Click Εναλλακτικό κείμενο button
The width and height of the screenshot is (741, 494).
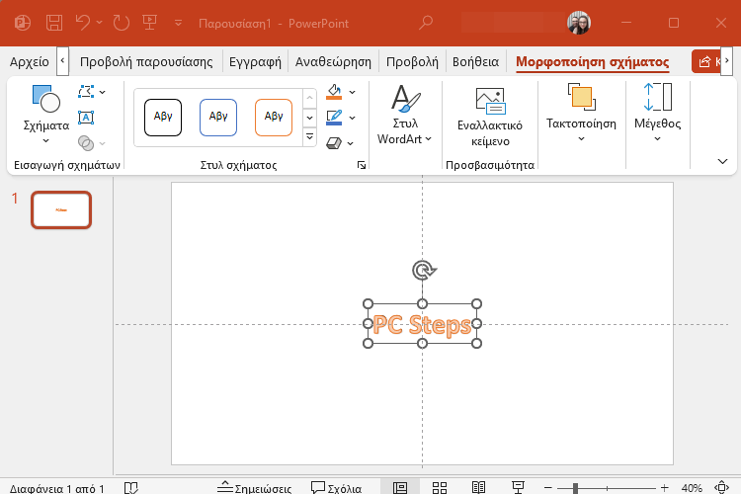click(x=490, y=118)
